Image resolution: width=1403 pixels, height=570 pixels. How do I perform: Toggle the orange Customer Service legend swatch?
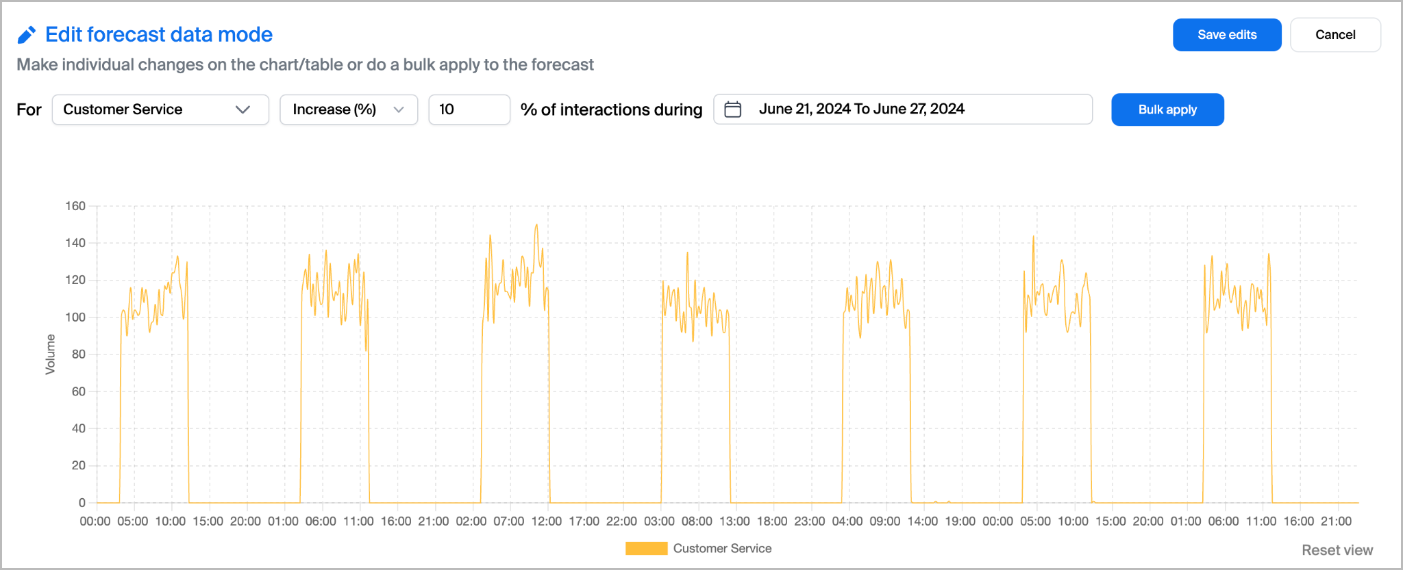646,549
